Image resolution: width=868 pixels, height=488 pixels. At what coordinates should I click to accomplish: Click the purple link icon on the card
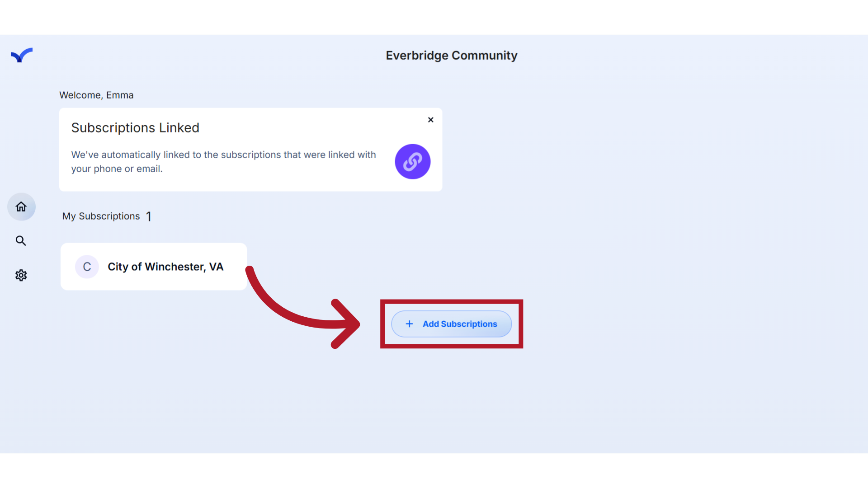click(x=412, y=161)
